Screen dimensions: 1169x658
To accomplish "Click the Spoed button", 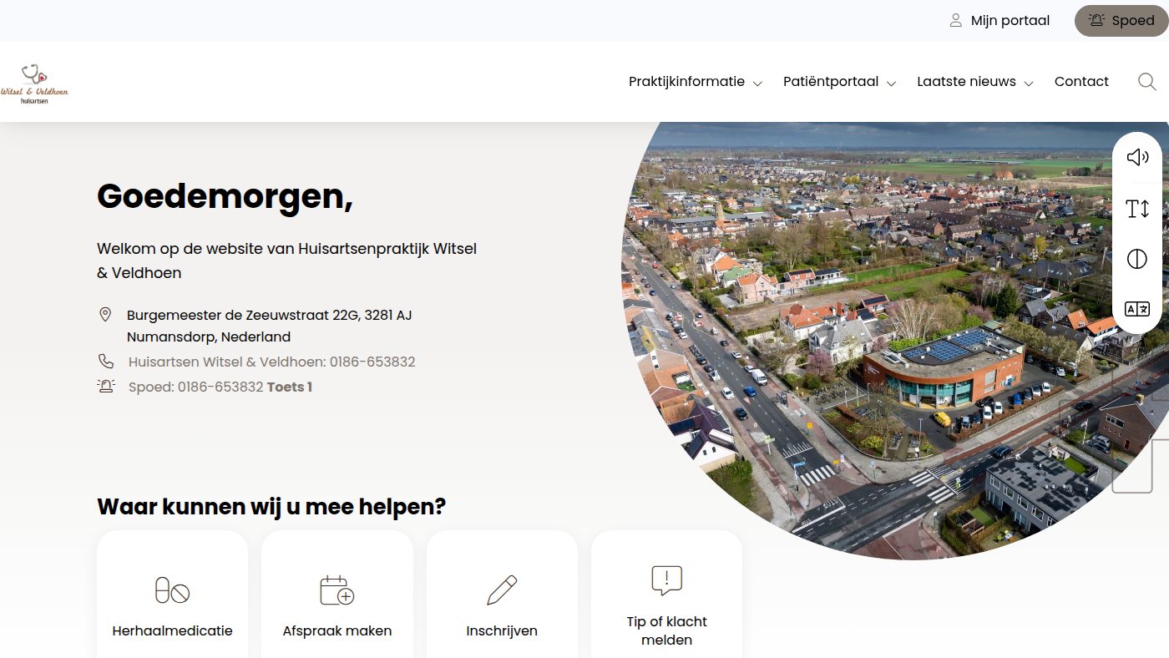I will click(x=1121, y=21).
